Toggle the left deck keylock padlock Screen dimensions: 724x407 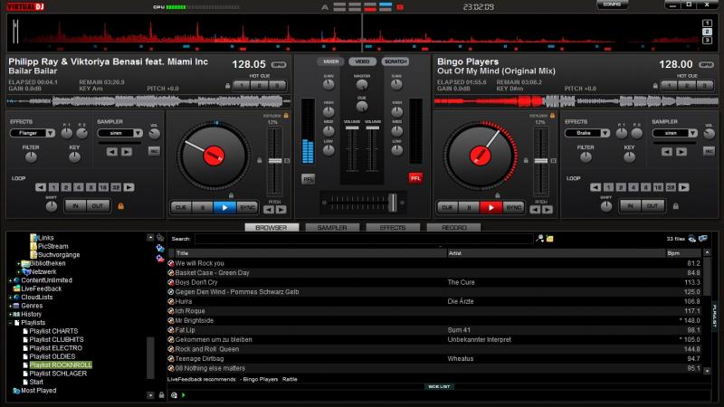pos(286,116)
